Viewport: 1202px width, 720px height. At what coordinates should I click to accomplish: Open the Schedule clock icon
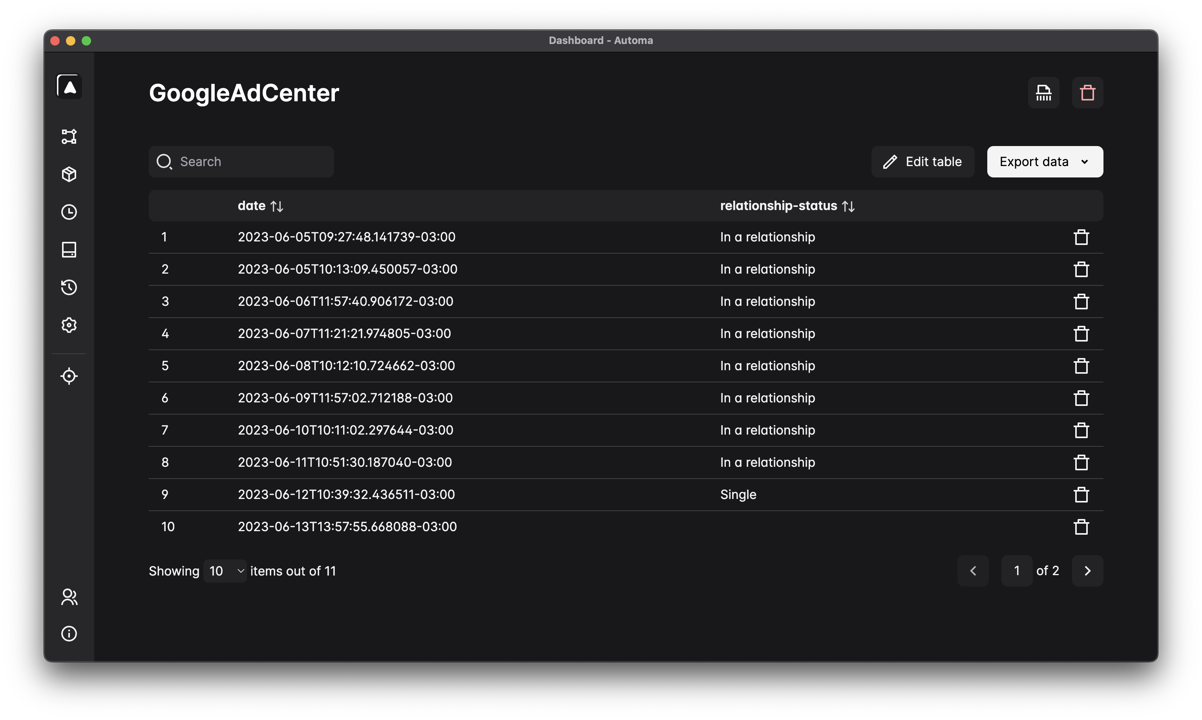click(x=69, y=212)
